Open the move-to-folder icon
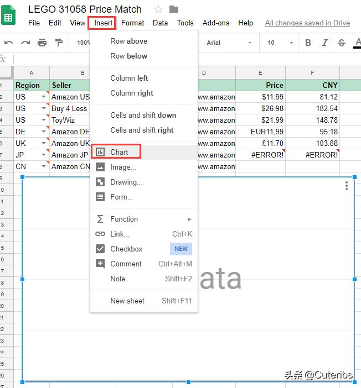361x388 pixels. pos(173,9)
